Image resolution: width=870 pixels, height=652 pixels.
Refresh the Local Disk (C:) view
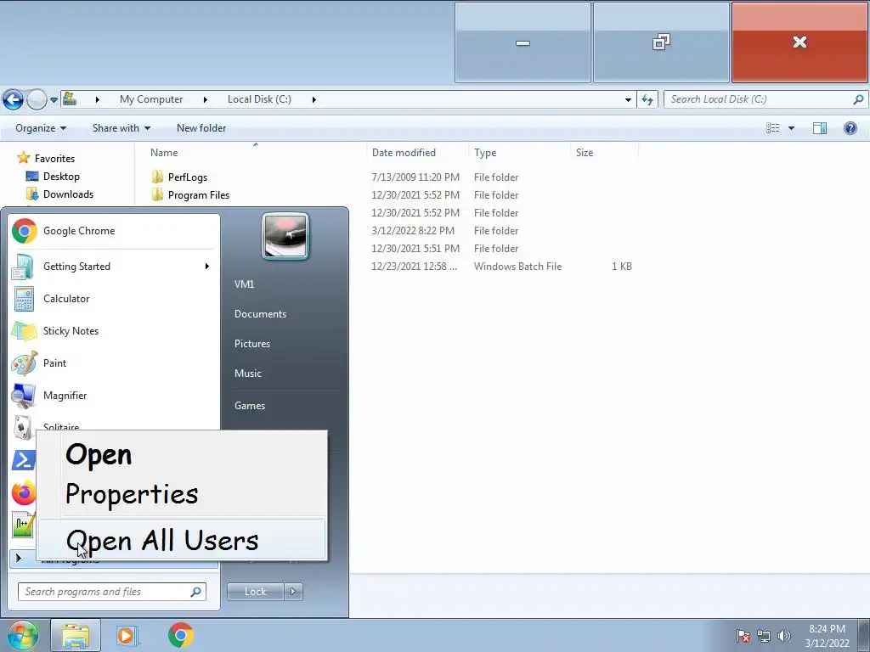(647, 100)
